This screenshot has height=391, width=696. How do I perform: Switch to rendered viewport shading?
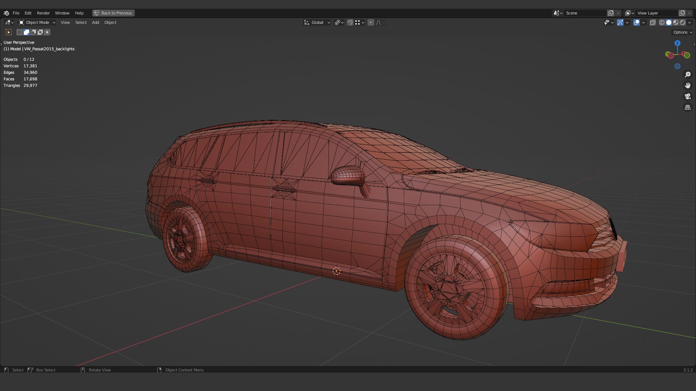pos(683,22)
